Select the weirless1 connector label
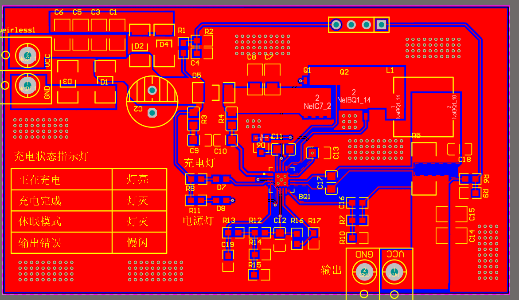The image size is (519, 300). [18, 30]
